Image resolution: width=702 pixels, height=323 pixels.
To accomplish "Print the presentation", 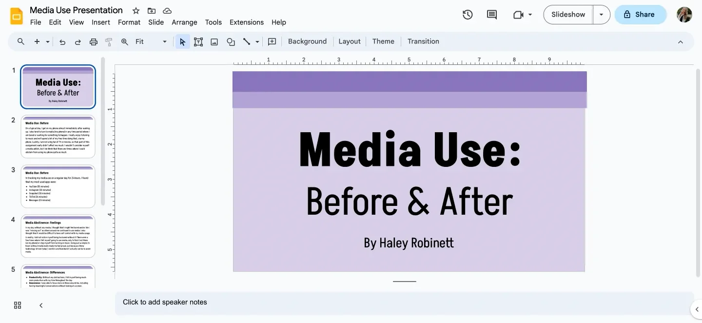I will click(94, 41).
